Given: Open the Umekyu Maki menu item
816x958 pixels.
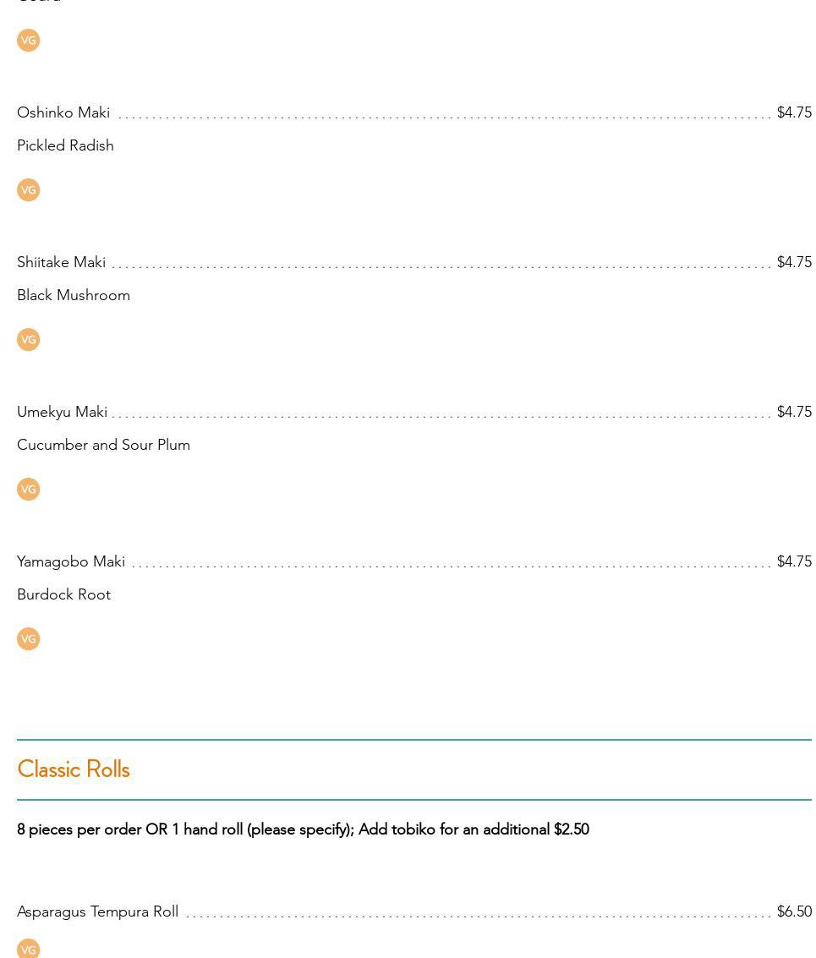Looking at the screenshot, I should coord(62,412).
